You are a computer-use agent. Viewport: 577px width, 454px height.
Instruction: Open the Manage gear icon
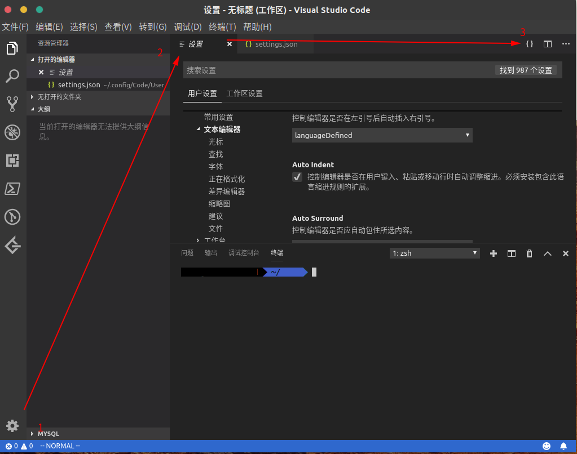click(12, 426)
